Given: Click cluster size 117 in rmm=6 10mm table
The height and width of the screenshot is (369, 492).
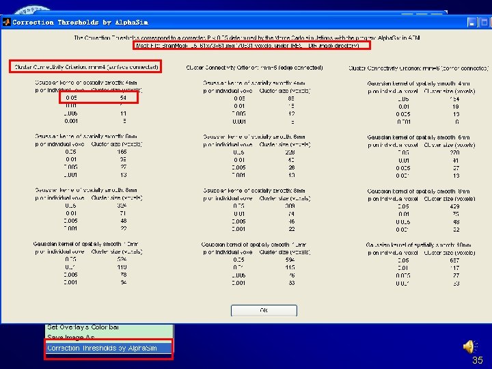Looking at the screenshot, I should (x=454, y=268).
